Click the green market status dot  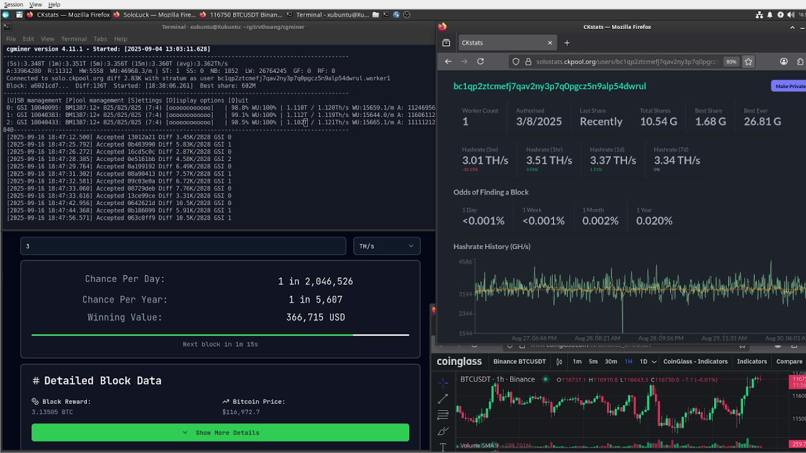[545, 379]
